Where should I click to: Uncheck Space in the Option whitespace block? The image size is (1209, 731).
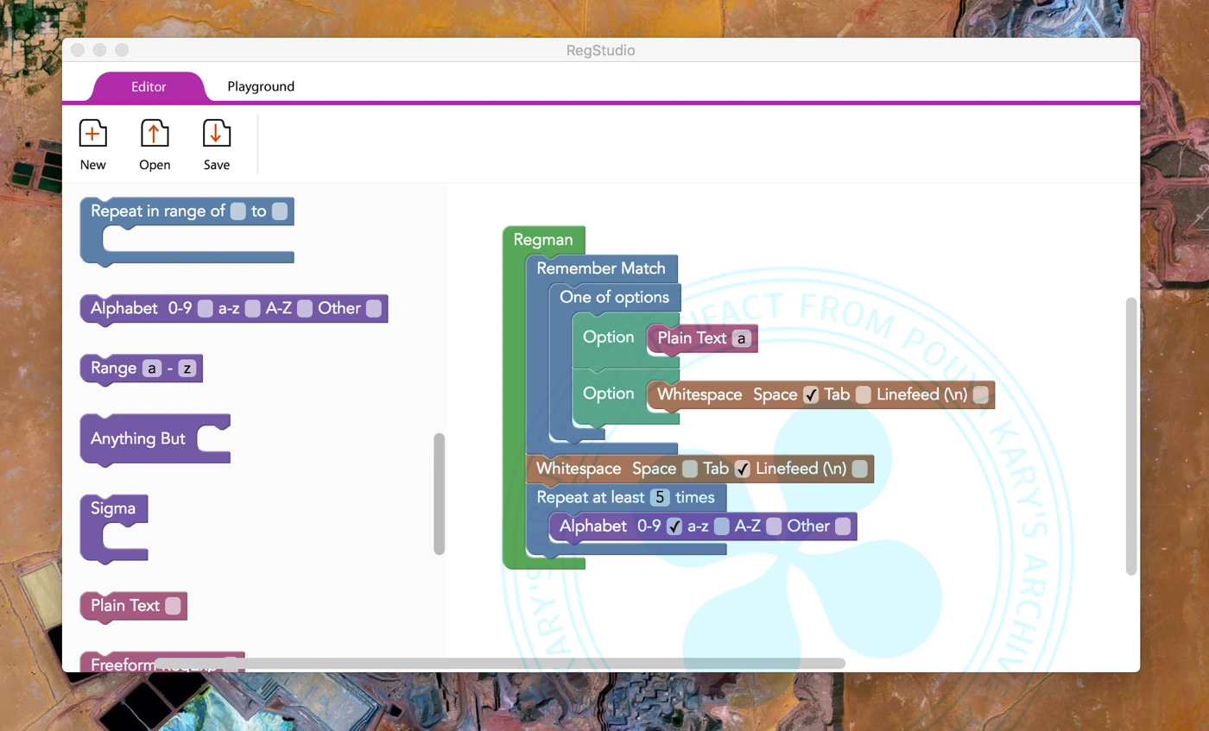pos(811,394)
